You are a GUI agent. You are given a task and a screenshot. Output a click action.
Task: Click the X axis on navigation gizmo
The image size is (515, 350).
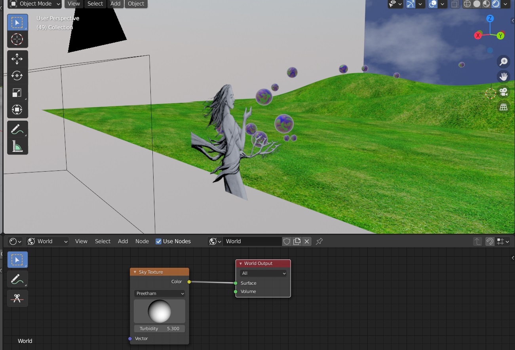click(478, 35)
